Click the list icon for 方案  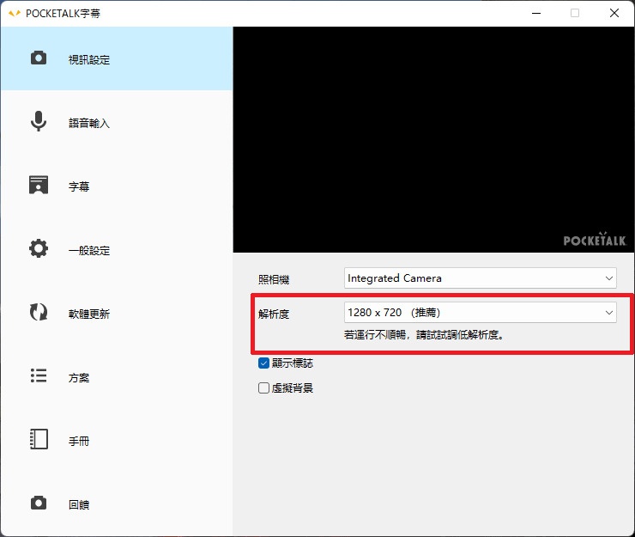(x=39, y=376)
